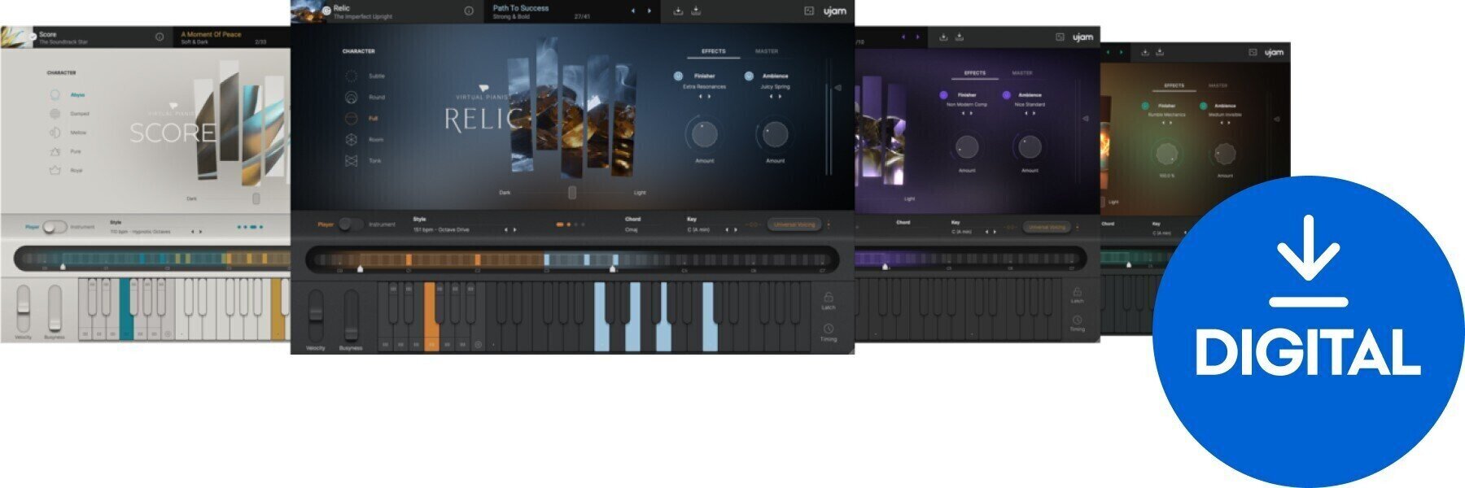This screenshot has height=488, width=1465.
Task: Click the Dark/Light slider handle in Relic
Action: click(572, 193)
